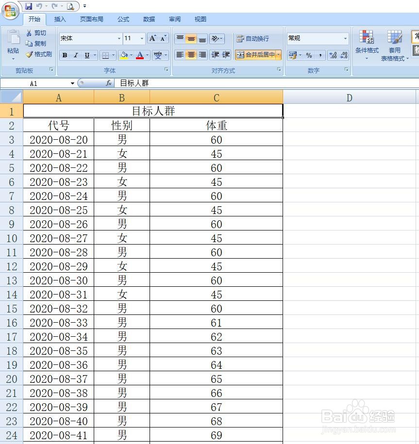Expand the number format 常规 combo box
The image size is (419, 444).
[x=345, y=38]
